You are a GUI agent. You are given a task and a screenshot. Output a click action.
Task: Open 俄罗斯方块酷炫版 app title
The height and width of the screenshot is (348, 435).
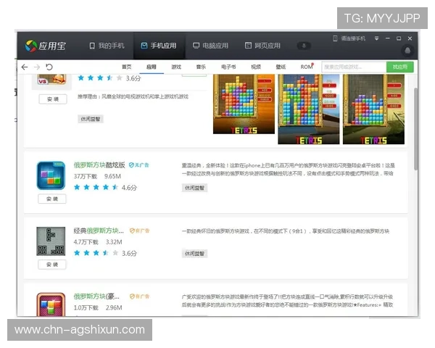[99, 165]
